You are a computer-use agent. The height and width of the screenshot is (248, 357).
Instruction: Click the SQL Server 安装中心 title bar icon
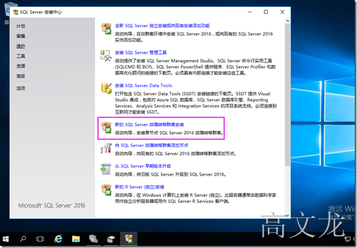coord(16,12)
